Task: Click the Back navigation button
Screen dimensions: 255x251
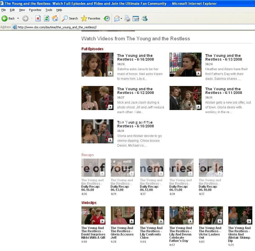Action: pyautogui.click(x=8, y=18)
